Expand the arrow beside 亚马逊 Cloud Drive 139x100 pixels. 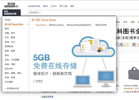click(28, 24)
